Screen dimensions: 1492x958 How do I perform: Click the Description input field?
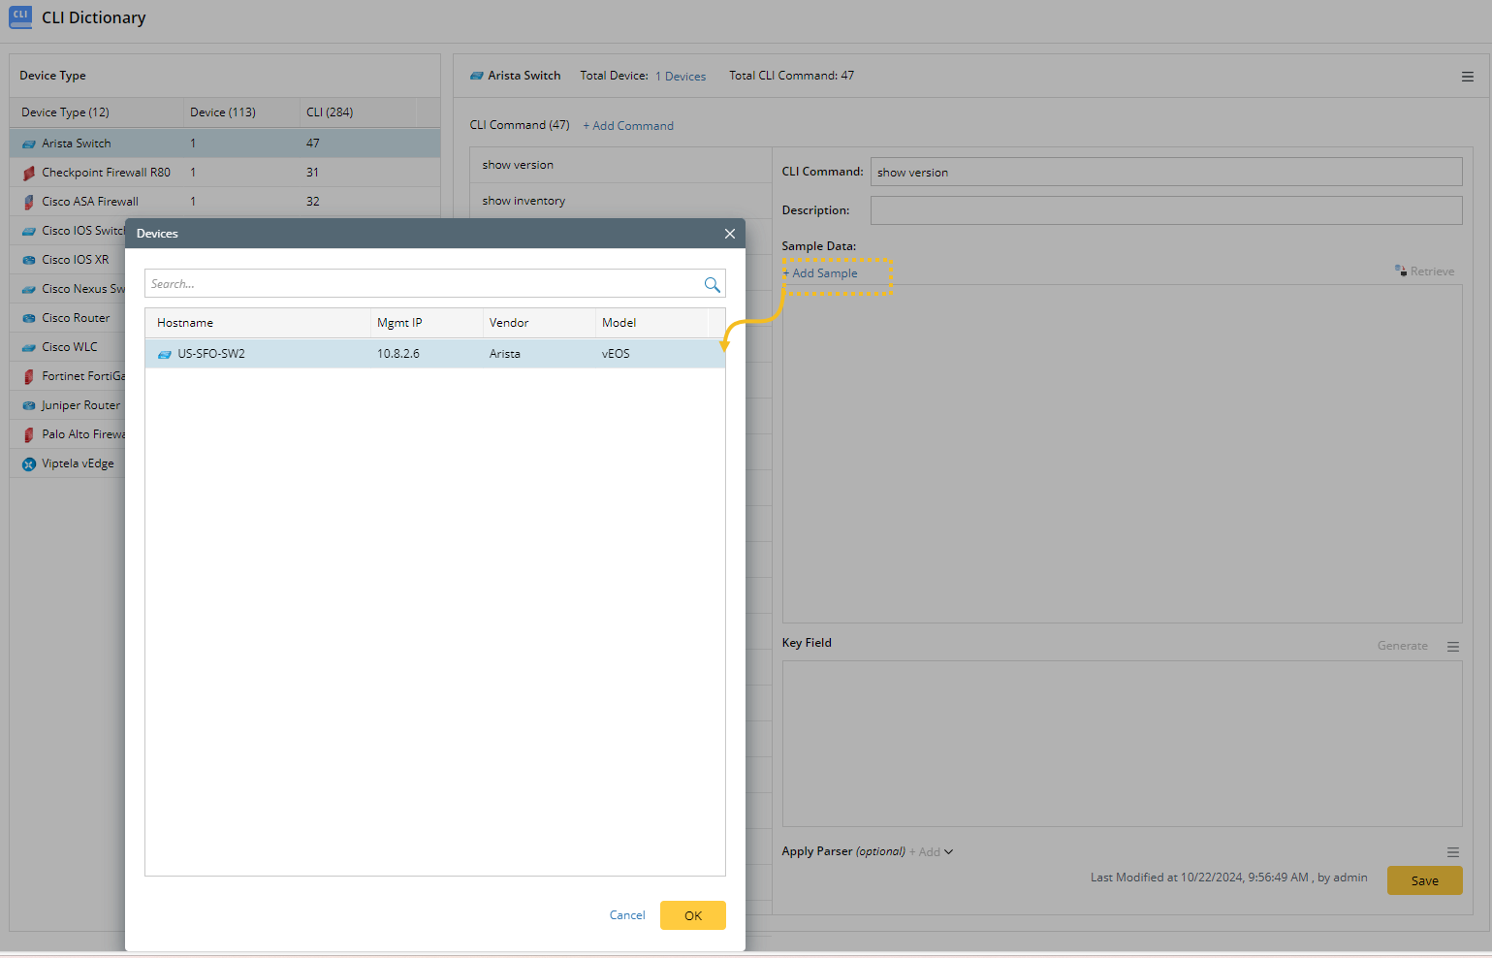point(1165,210)
